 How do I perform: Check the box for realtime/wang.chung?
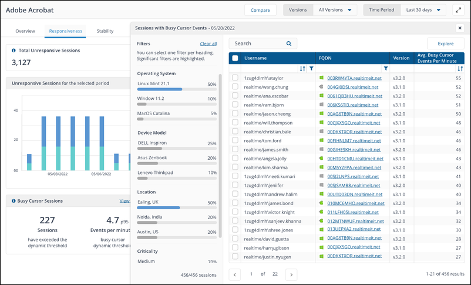click(x=235, y=86)
